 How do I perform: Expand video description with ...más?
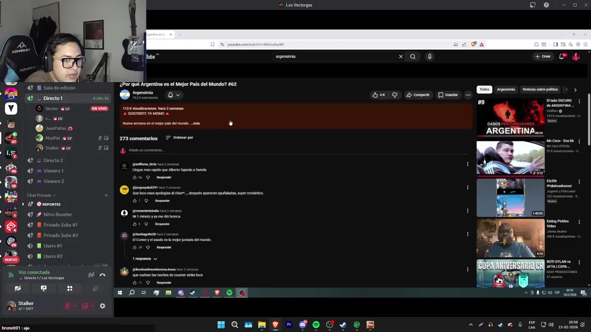click(195, 124)
